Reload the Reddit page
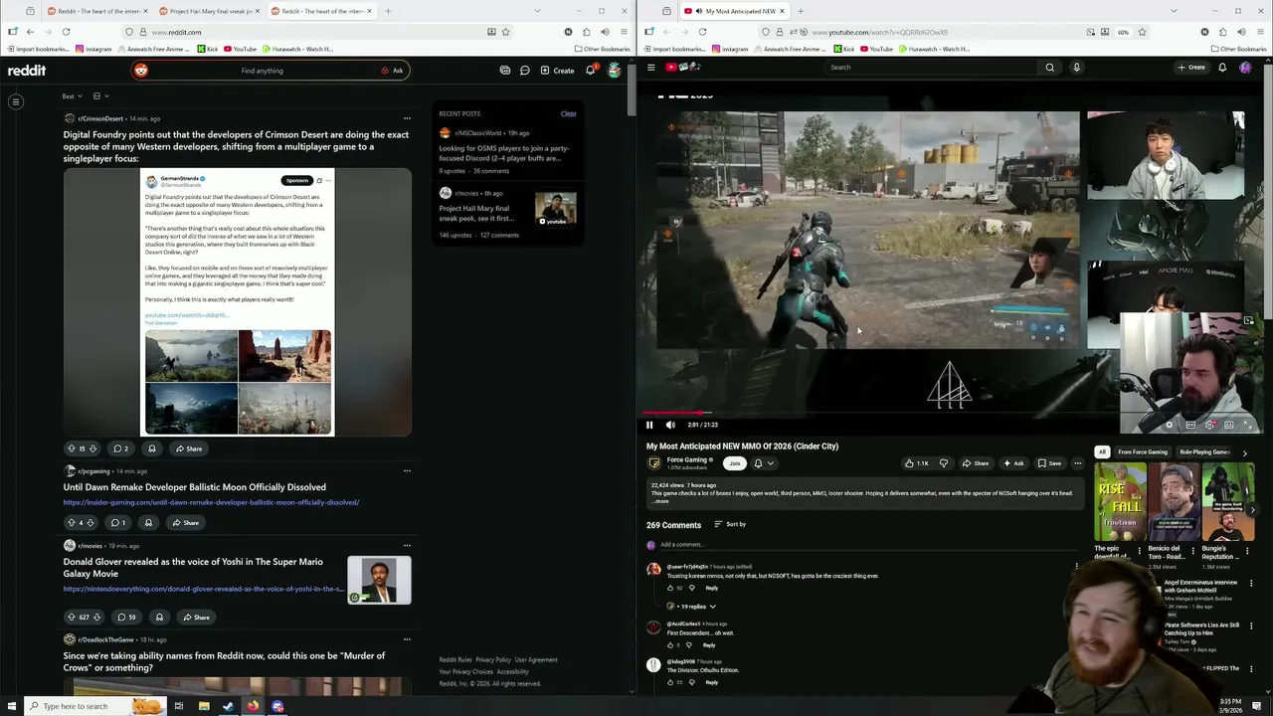1273x716 pixels. [66, 32]
